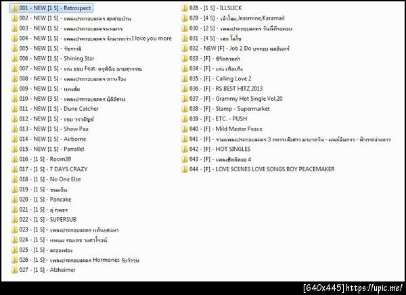Click folder icon for 013 Show Paa

tap(14, 129)
